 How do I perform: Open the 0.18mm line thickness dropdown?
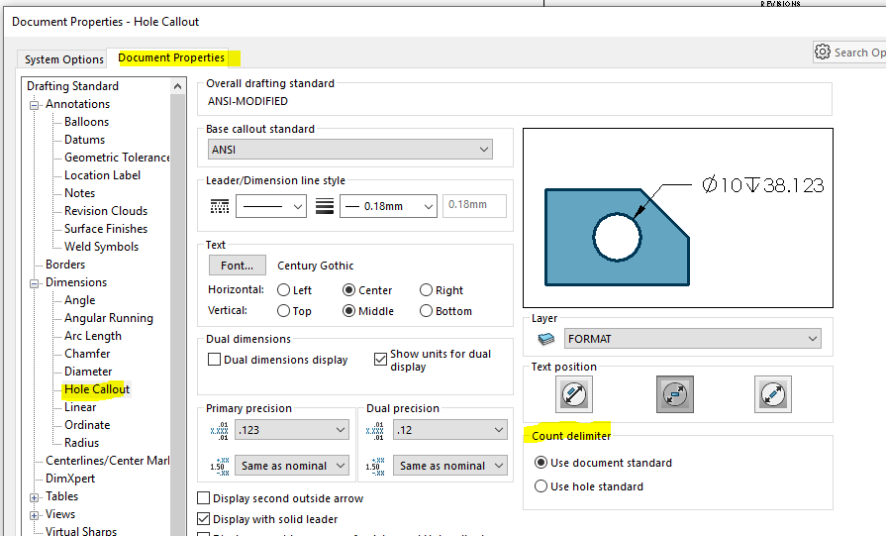(388, 206)
